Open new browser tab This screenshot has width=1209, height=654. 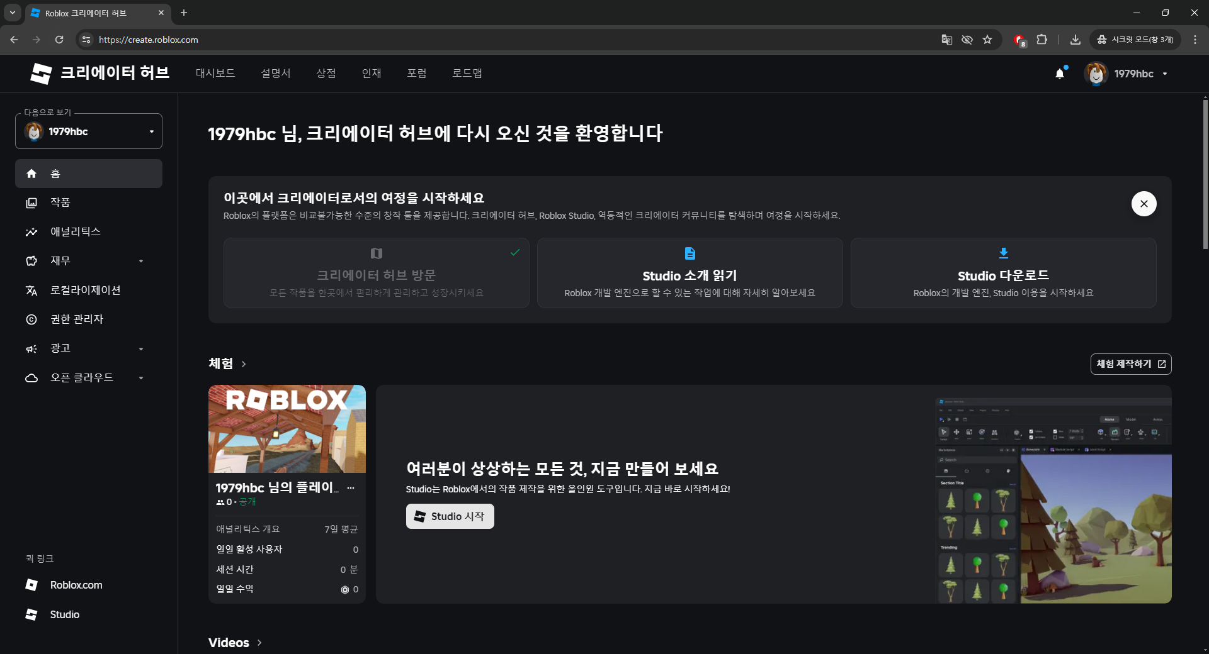[x=184, y=13]
